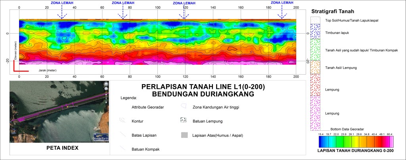Click the 22.0 color scale value
Viewport: 406px width, 160px height.
tap(336, 134)
